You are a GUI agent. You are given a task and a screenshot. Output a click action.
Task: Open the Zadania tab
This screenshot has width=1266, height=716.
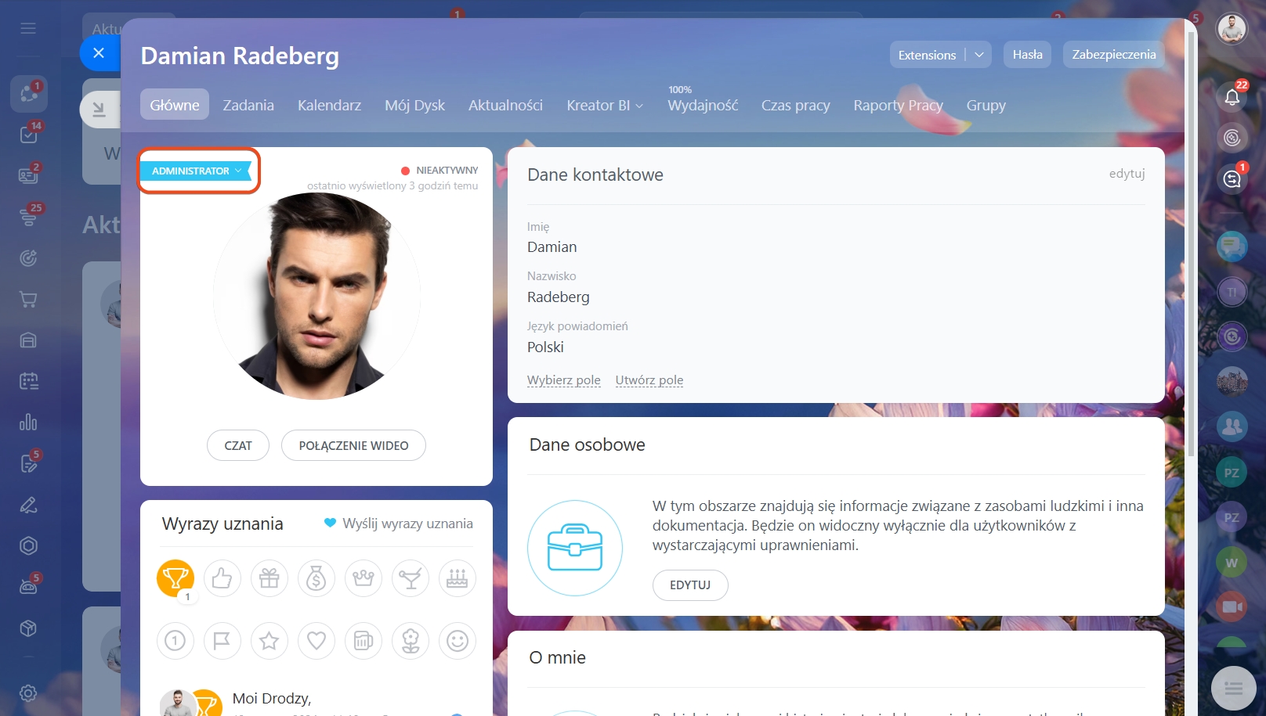tap(248, 105)
